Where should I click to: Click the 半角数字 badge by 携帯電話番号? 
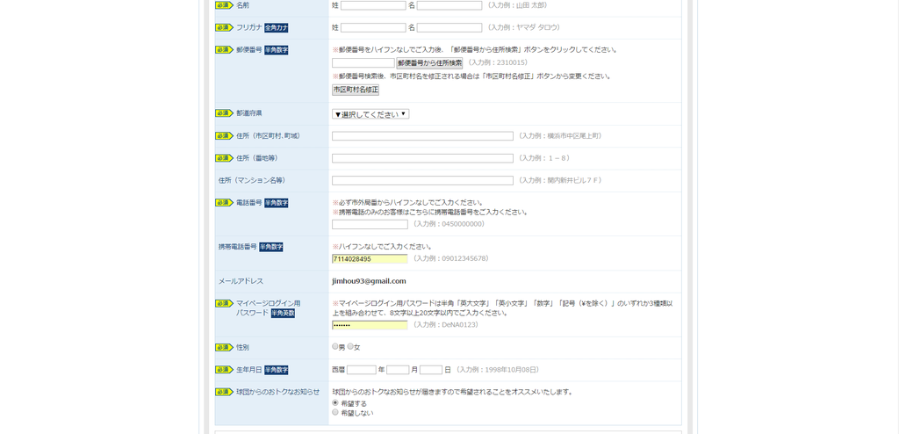point(271,247)
